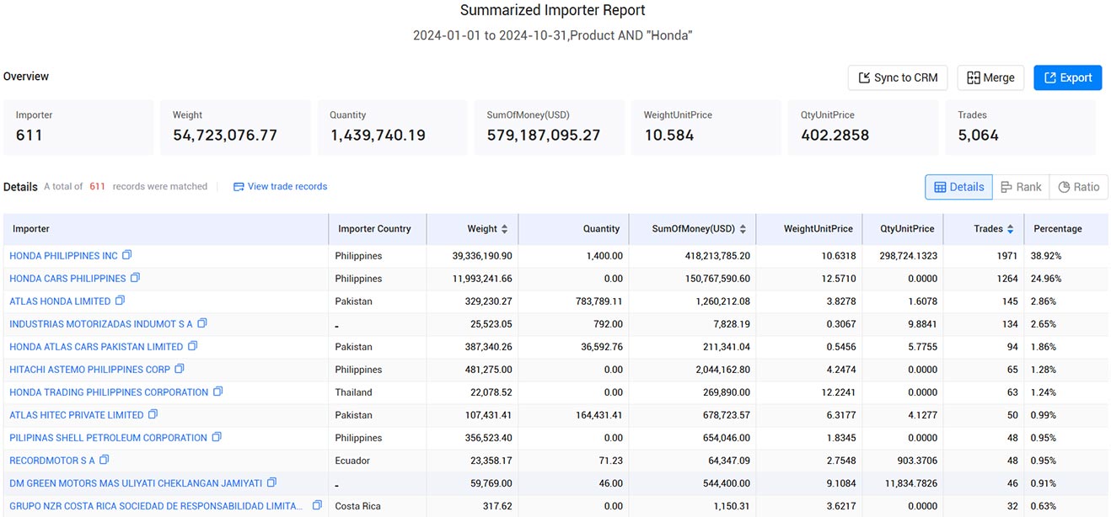Open DM GREEN MOTORS MAS ULIYATI link

coord(136,483)
